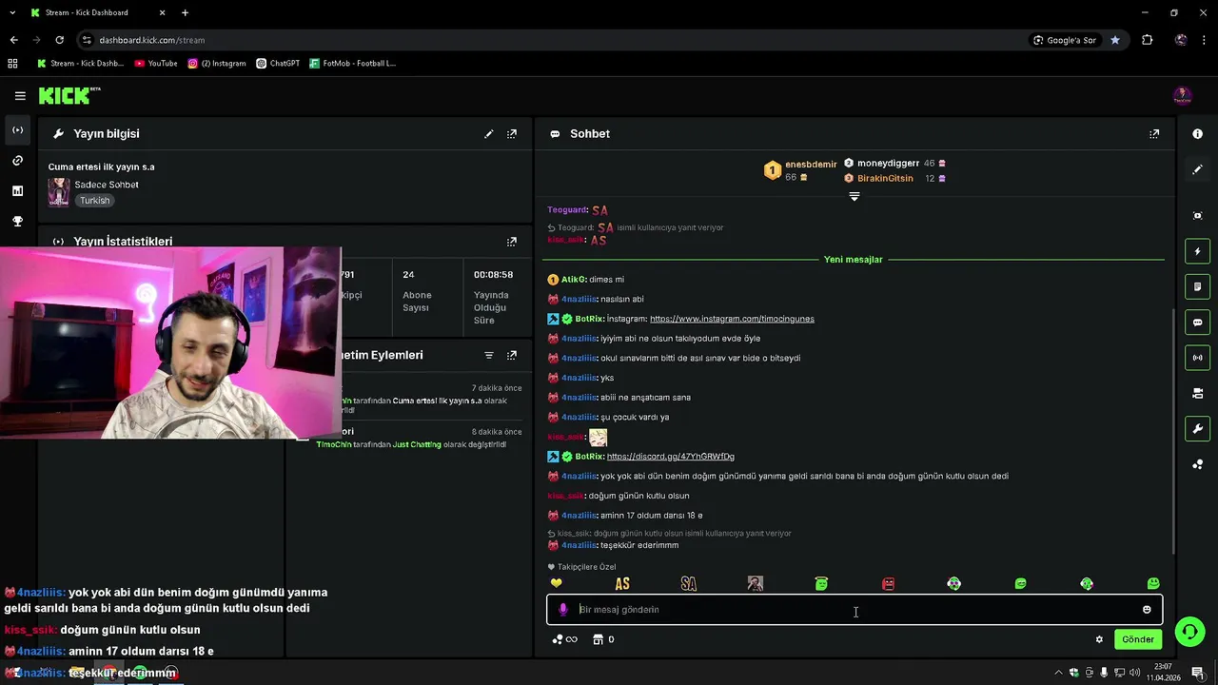Toggle the document panel in right sidebar

(x=1198, y=286)
